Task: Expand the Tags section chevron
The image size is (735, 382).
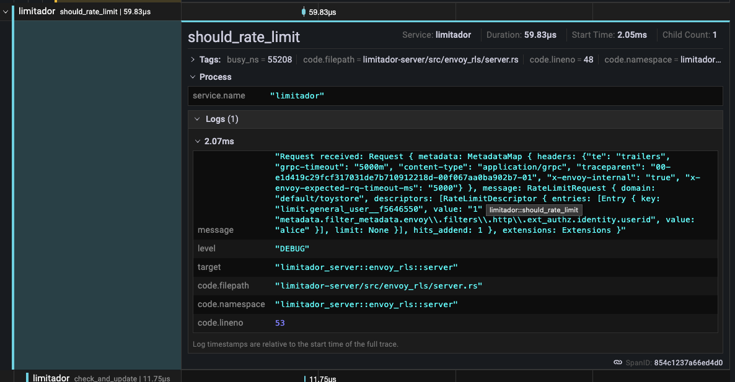Action: click(193, 59)
